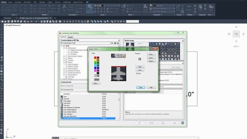Click save all customization files icon
247x139 pixels.
(118, 43)
